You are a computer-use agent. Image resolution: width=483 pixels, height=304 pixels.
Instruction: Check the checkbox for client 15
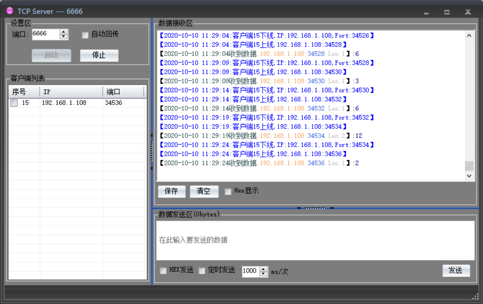(14, 102)
